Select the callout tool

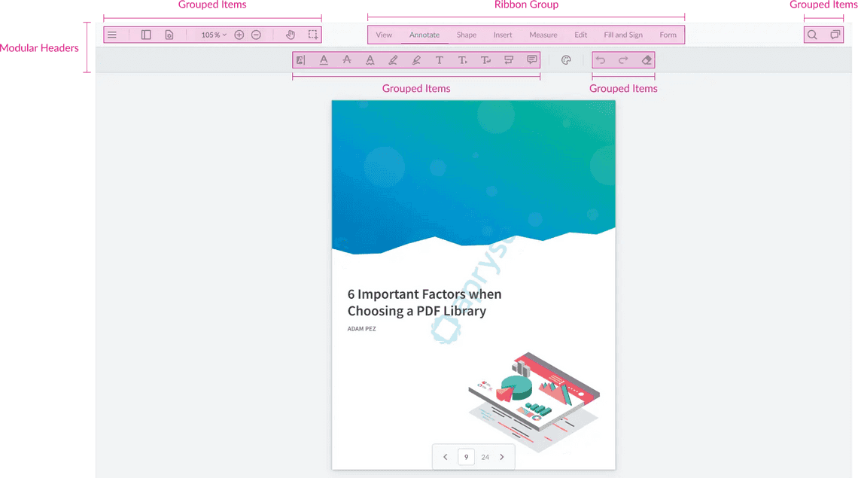click(x=509, y=60)
